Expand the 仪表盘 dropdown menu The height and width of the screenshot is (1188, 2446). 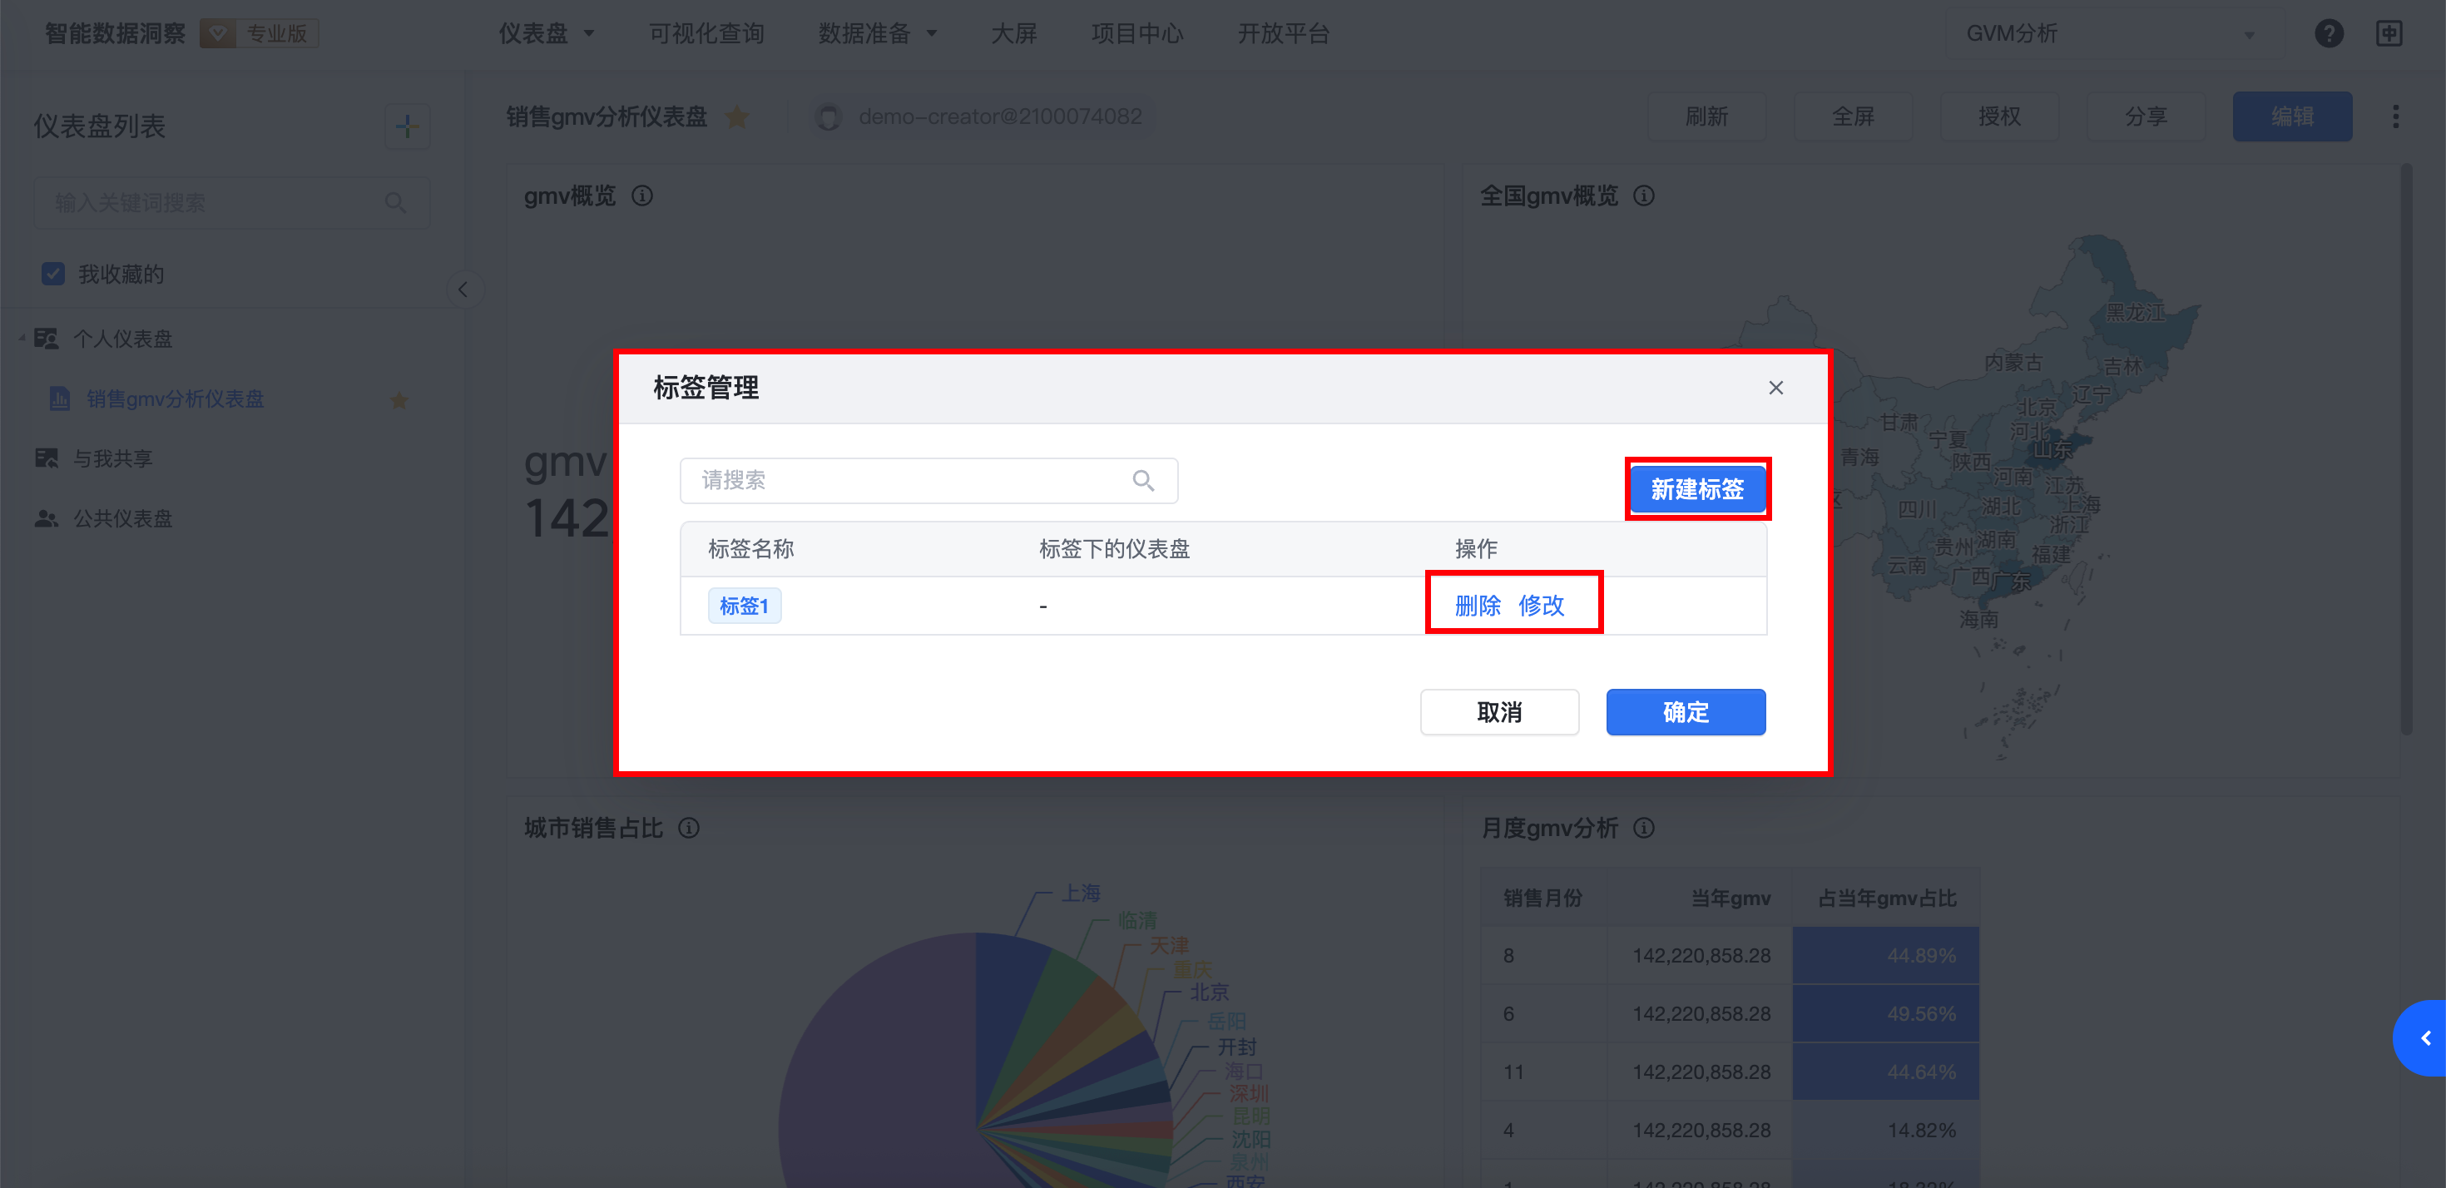click(x=547, y=34)
